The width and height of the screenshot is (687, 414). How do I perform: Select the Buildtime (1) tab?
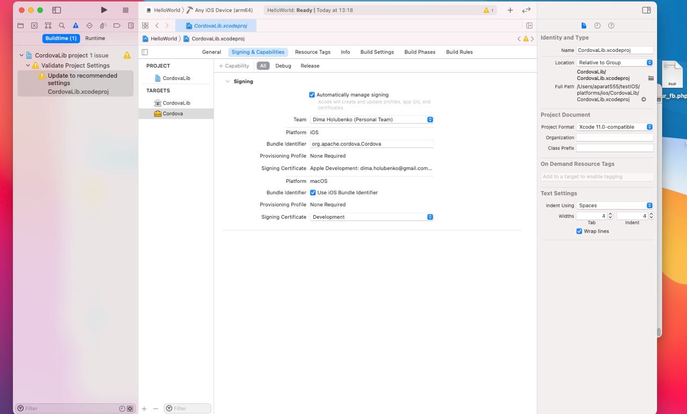pos(61,39)
